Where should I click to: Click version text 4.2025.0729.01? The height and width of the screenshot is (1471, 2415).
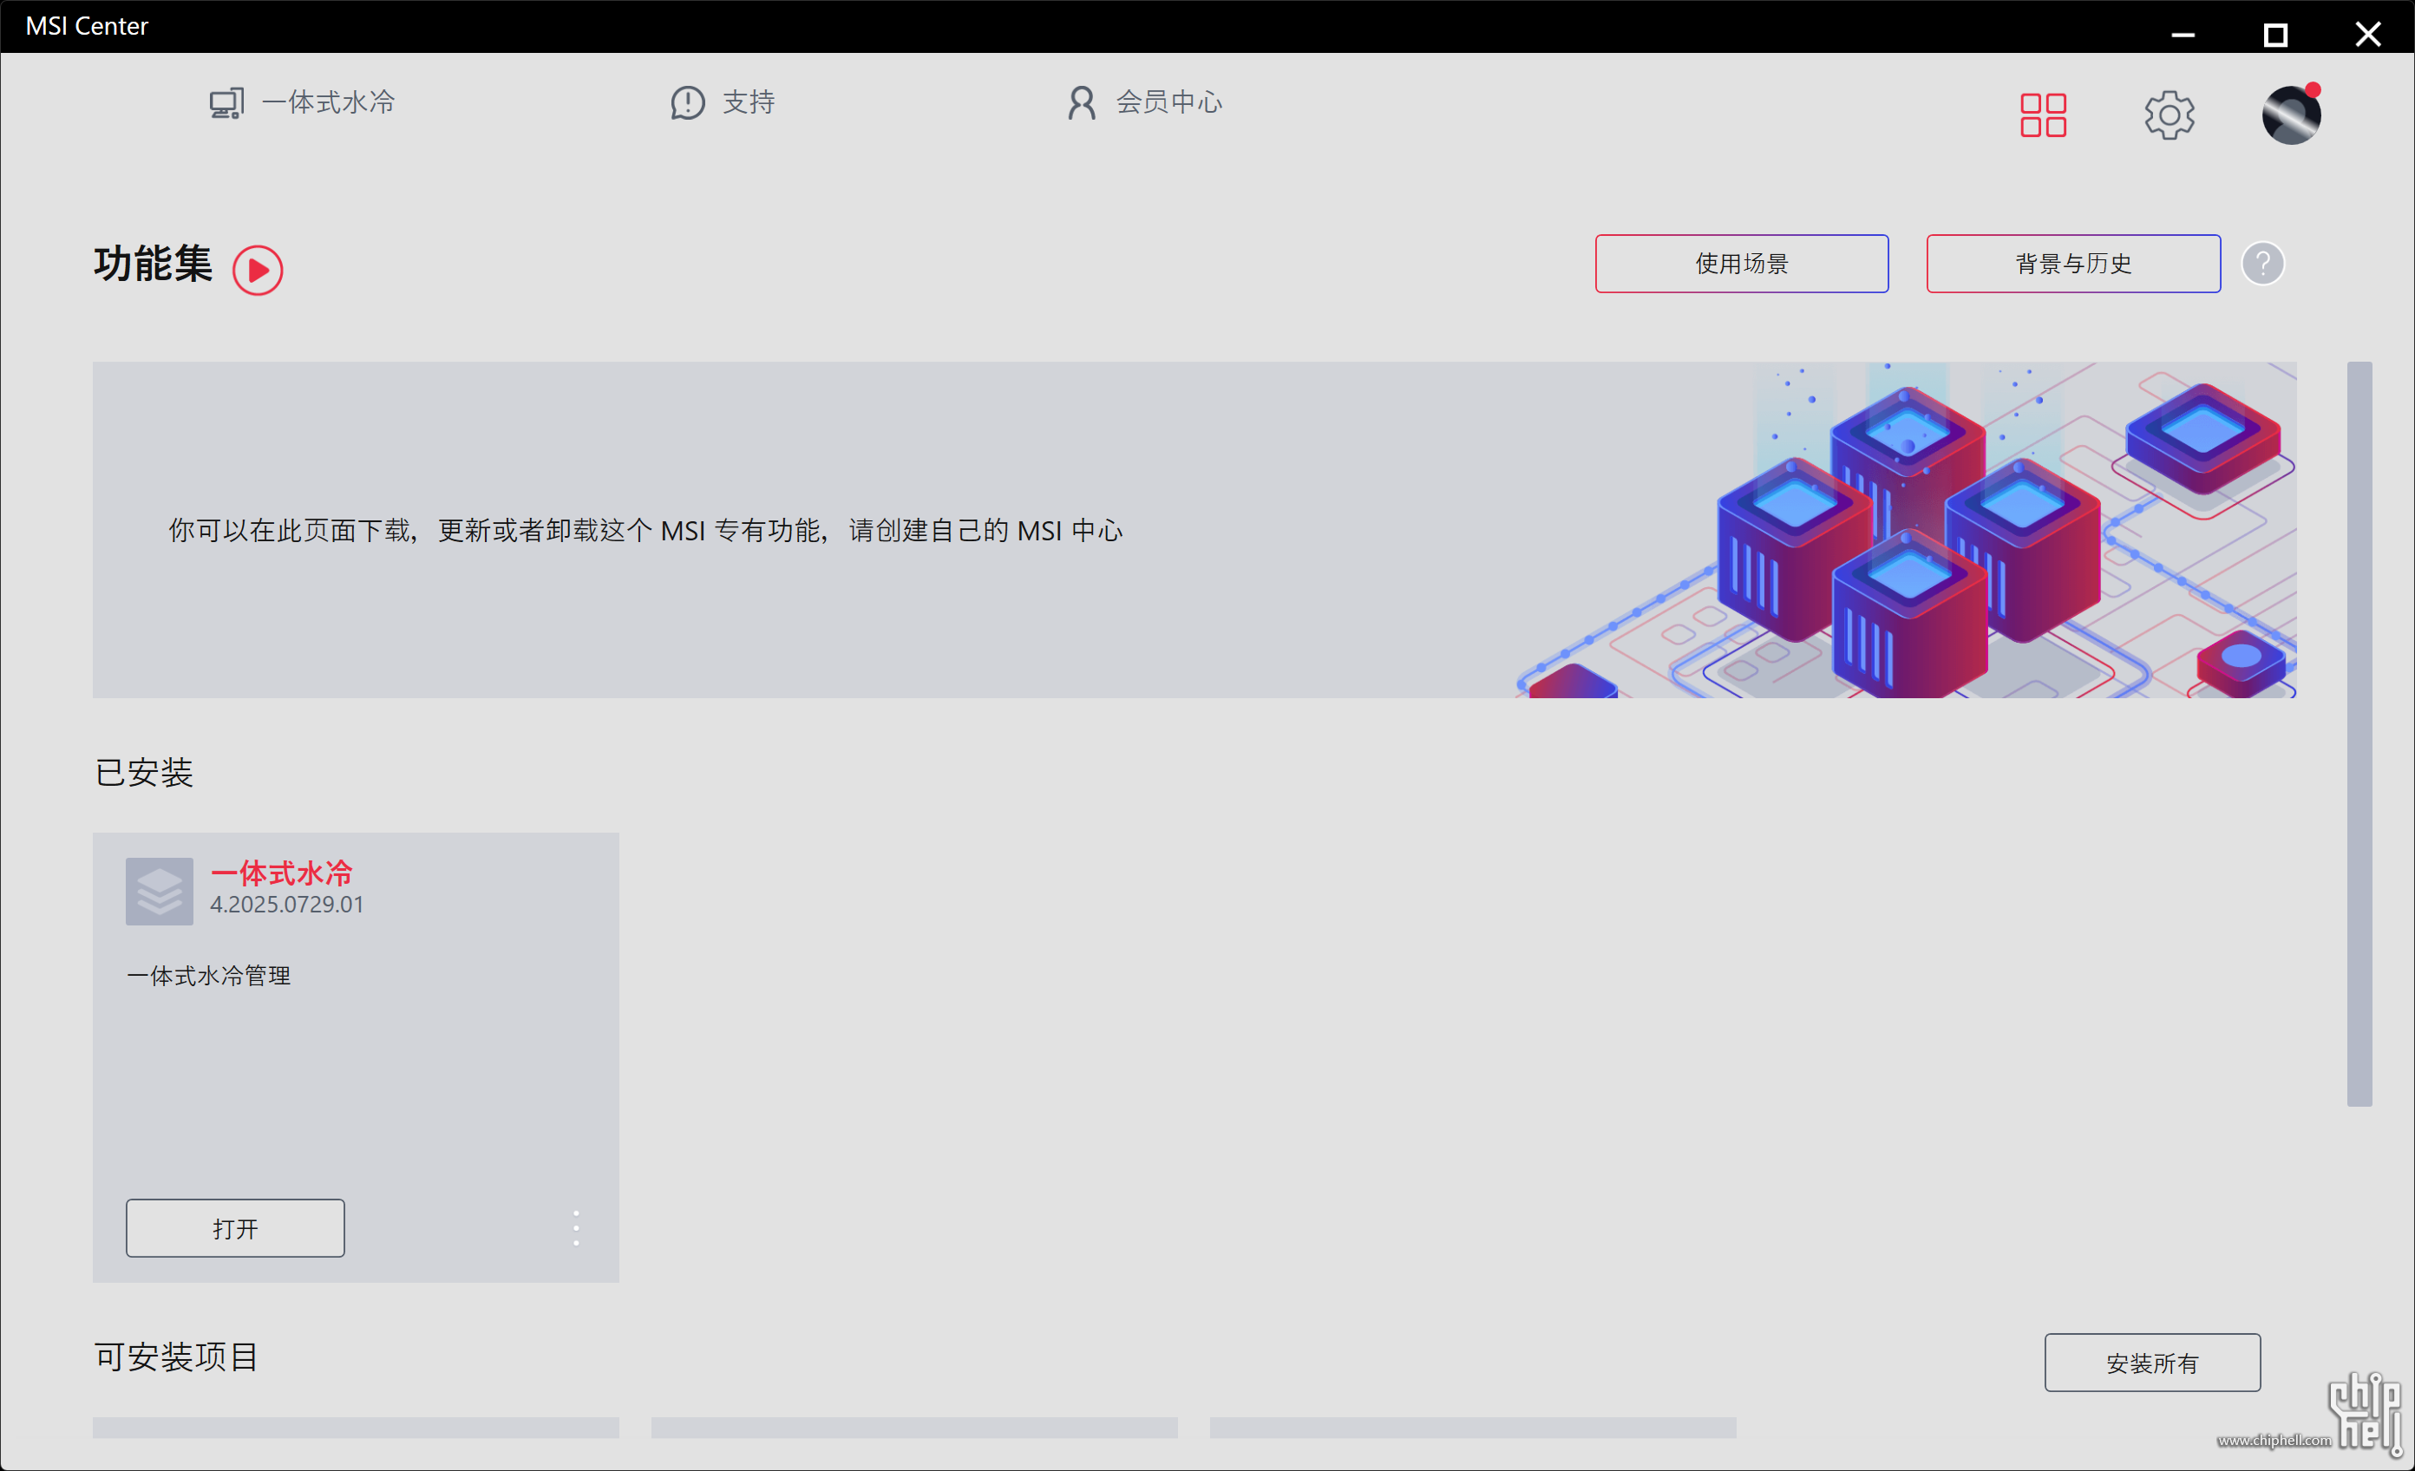(287, 904)
